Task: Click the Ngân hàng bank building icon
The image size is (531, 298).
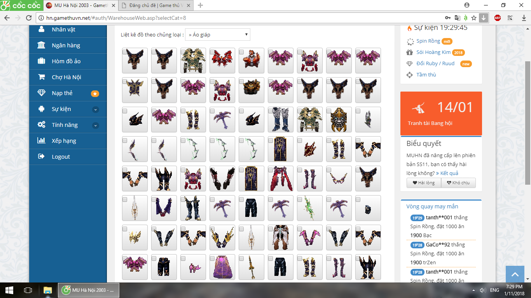Action: [x=41, y=45]
